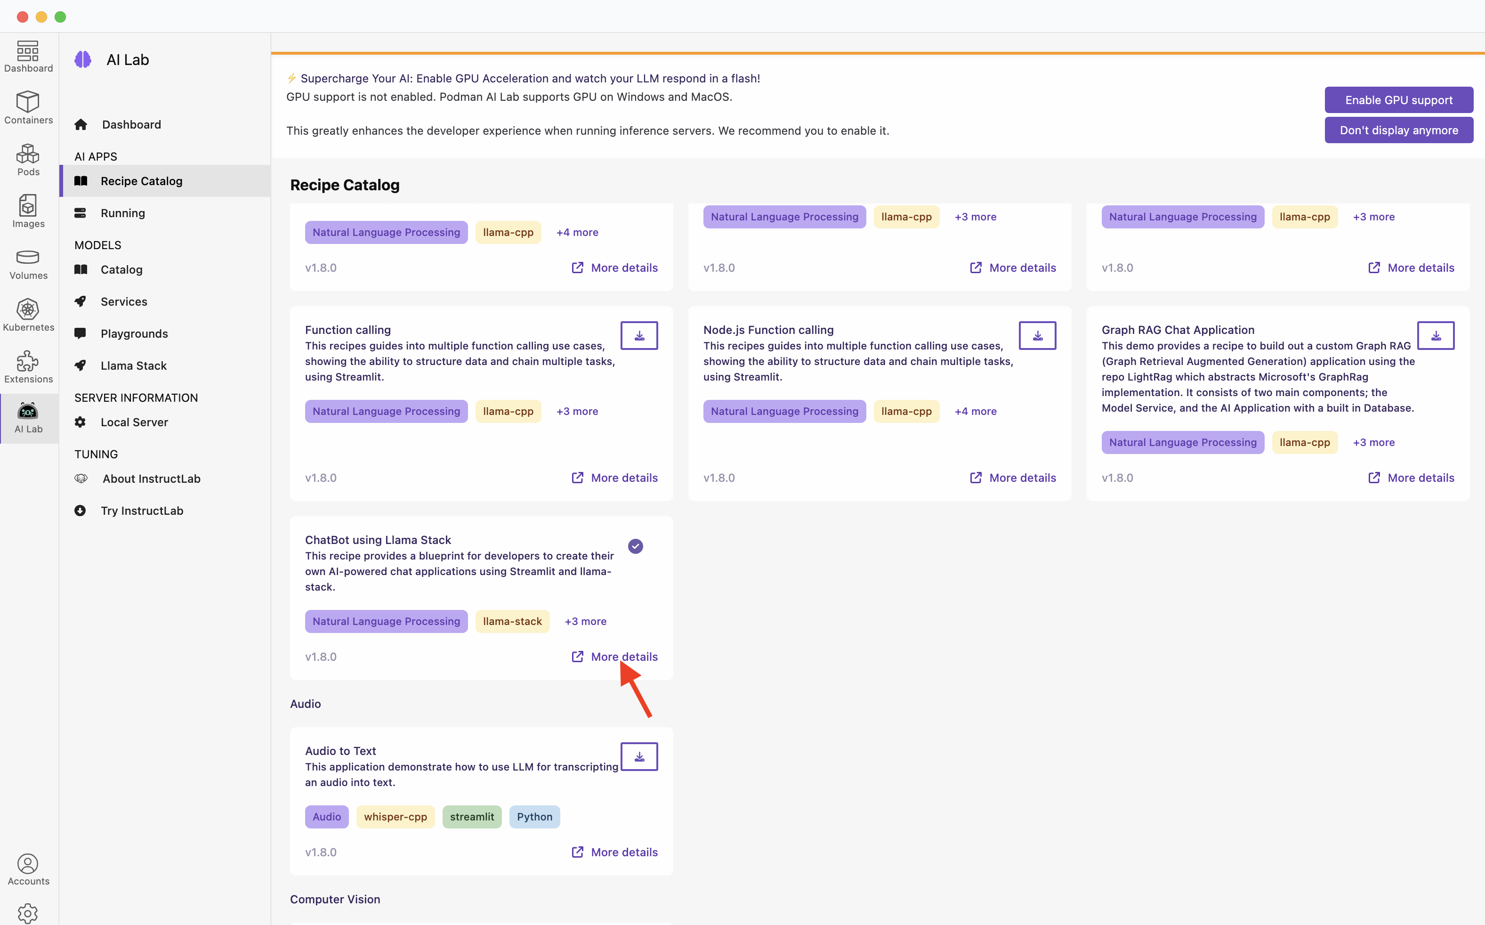Open Containers in the left navigation

(x=28, y=108)
